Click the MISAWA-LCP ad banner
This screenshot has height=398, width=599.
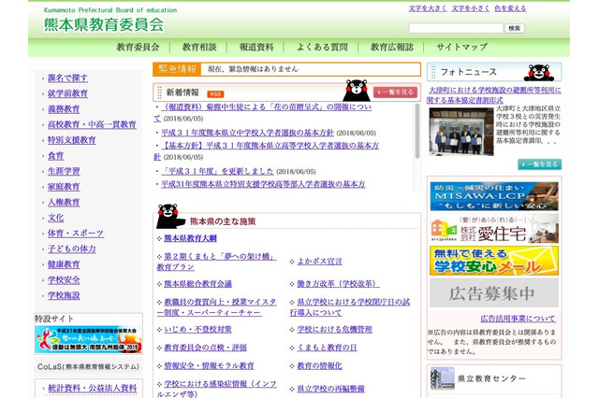(494, 196)
